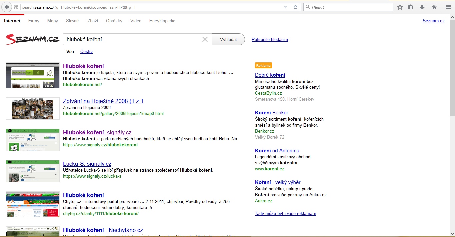This screenshot has width=455, height=237.
Task: Open the bookmarks list icon
Action: pos(411,7)
